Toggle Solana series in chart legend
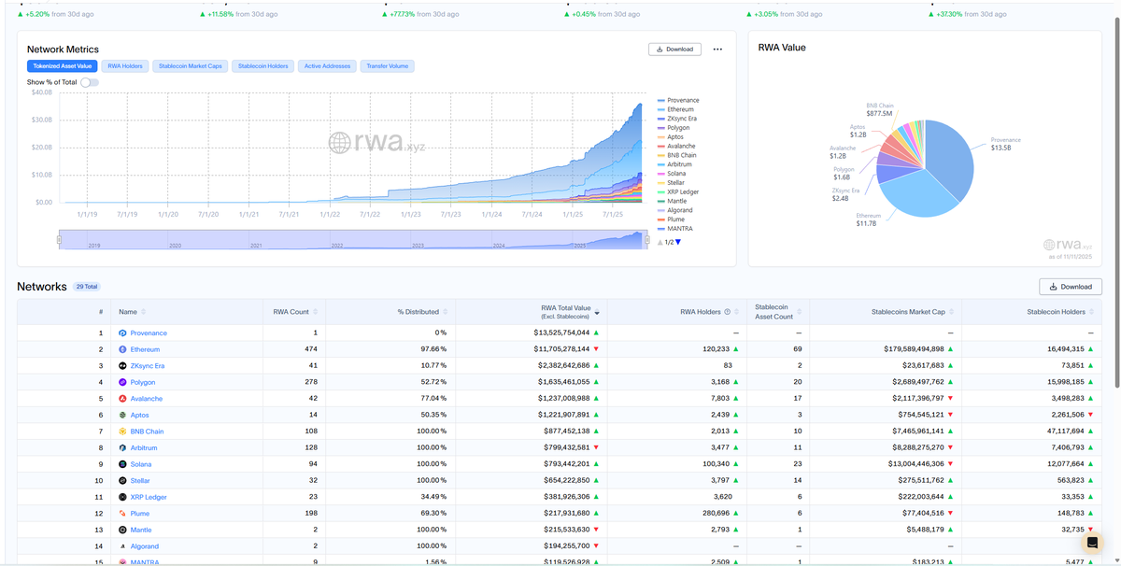1121x566 pixels. (x=673, y=174)
